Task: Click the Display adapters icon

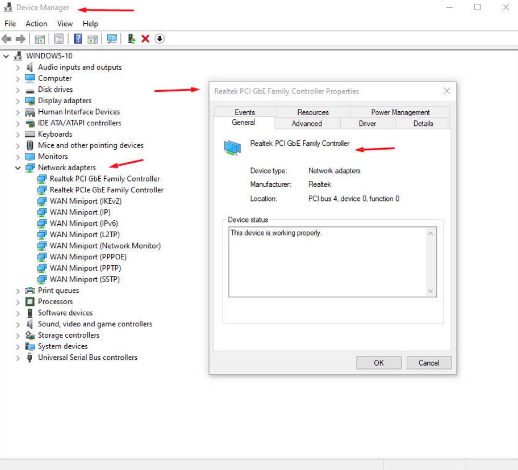Action: click(x=30, y=100)
